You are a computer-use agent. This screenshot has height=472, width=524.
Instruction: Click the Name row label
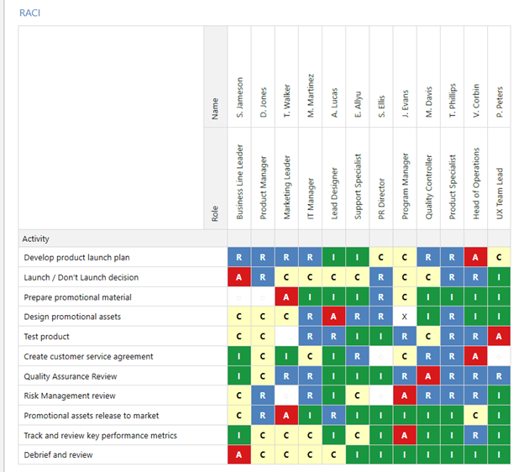[215, 109]
